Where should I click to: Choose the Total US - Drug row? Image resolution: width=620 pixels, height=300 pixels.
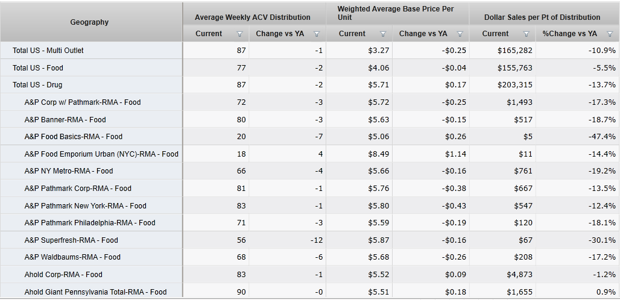pyautogui.click(x=37, y=85)
